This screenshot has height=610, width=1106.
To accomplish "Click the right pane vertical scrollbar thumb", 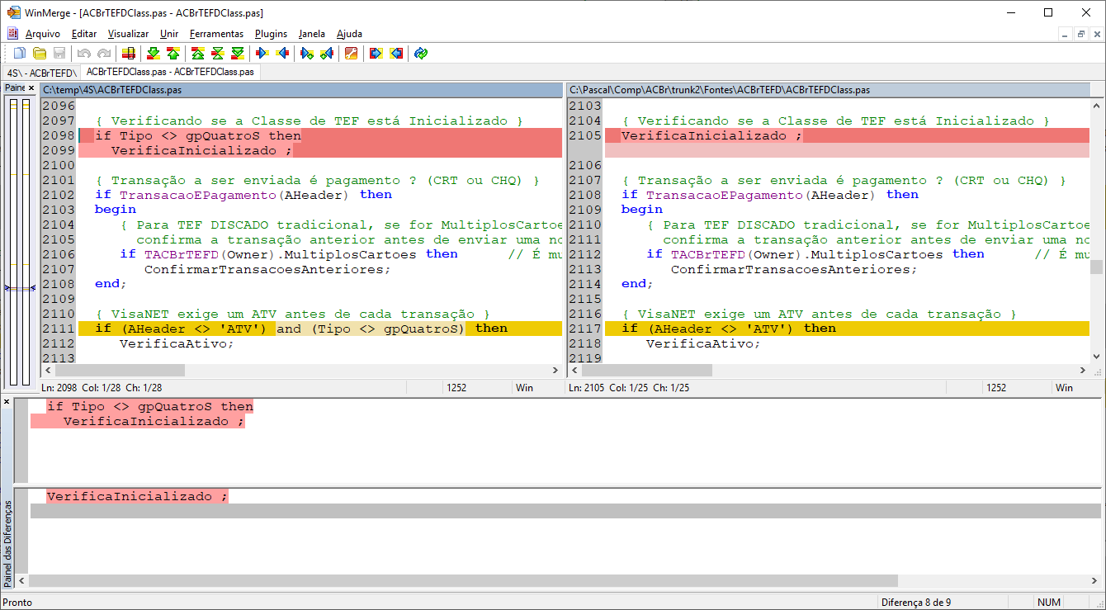I will click(x=1096, y=267).
